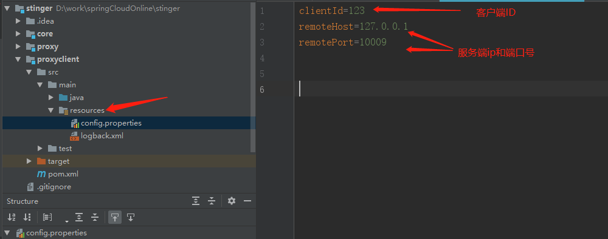The image size is (608, 239).
Task: Toggle the group properties by prefix icon
Action: tap(47, 217)
